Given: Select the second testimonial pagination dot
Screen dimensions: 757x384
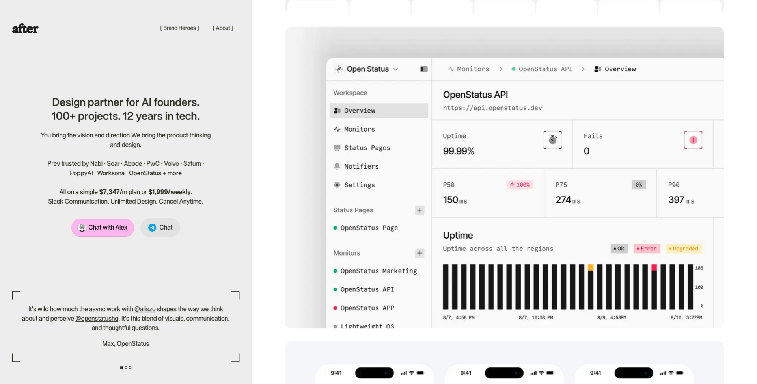Looking at the screenshot, I should click(126, 367).
